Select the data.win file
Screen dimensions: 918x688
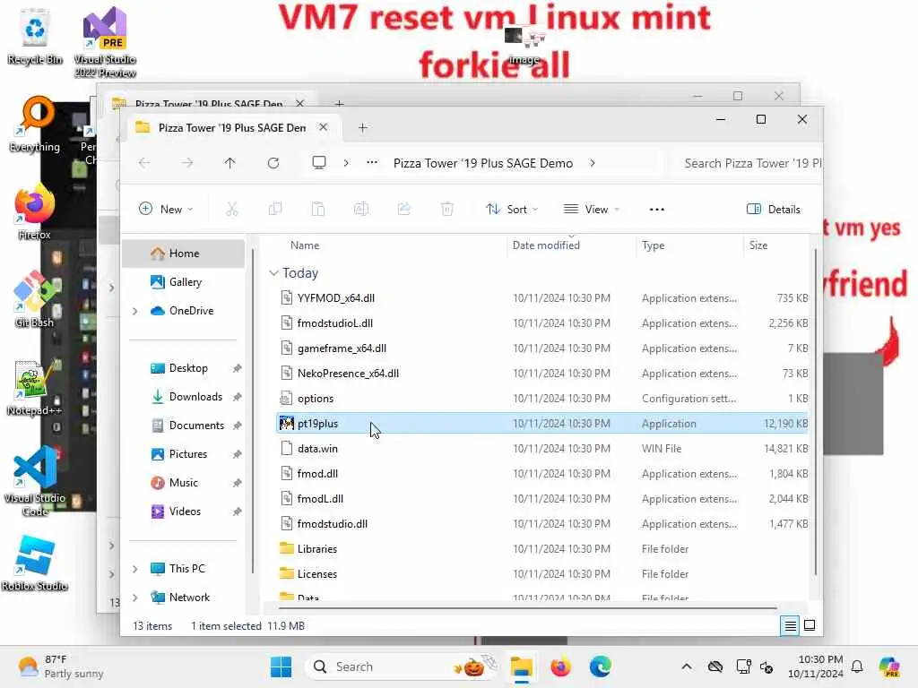pos(542,449)
